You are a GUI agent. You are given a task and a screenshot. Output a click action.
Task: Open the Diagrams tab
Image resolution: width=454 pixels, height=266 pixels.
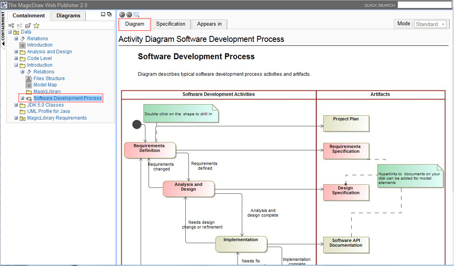click(68, 16)
